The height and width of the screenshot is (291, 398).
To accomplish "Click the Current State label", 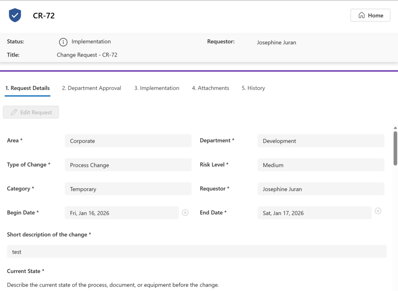I will point(26,271).
